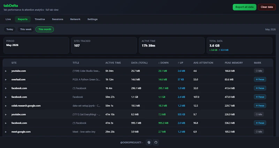This screenshot has width=279, height=148.
Task: Click the colab.research.google.com site name
Action: click(x=26, y=106)
